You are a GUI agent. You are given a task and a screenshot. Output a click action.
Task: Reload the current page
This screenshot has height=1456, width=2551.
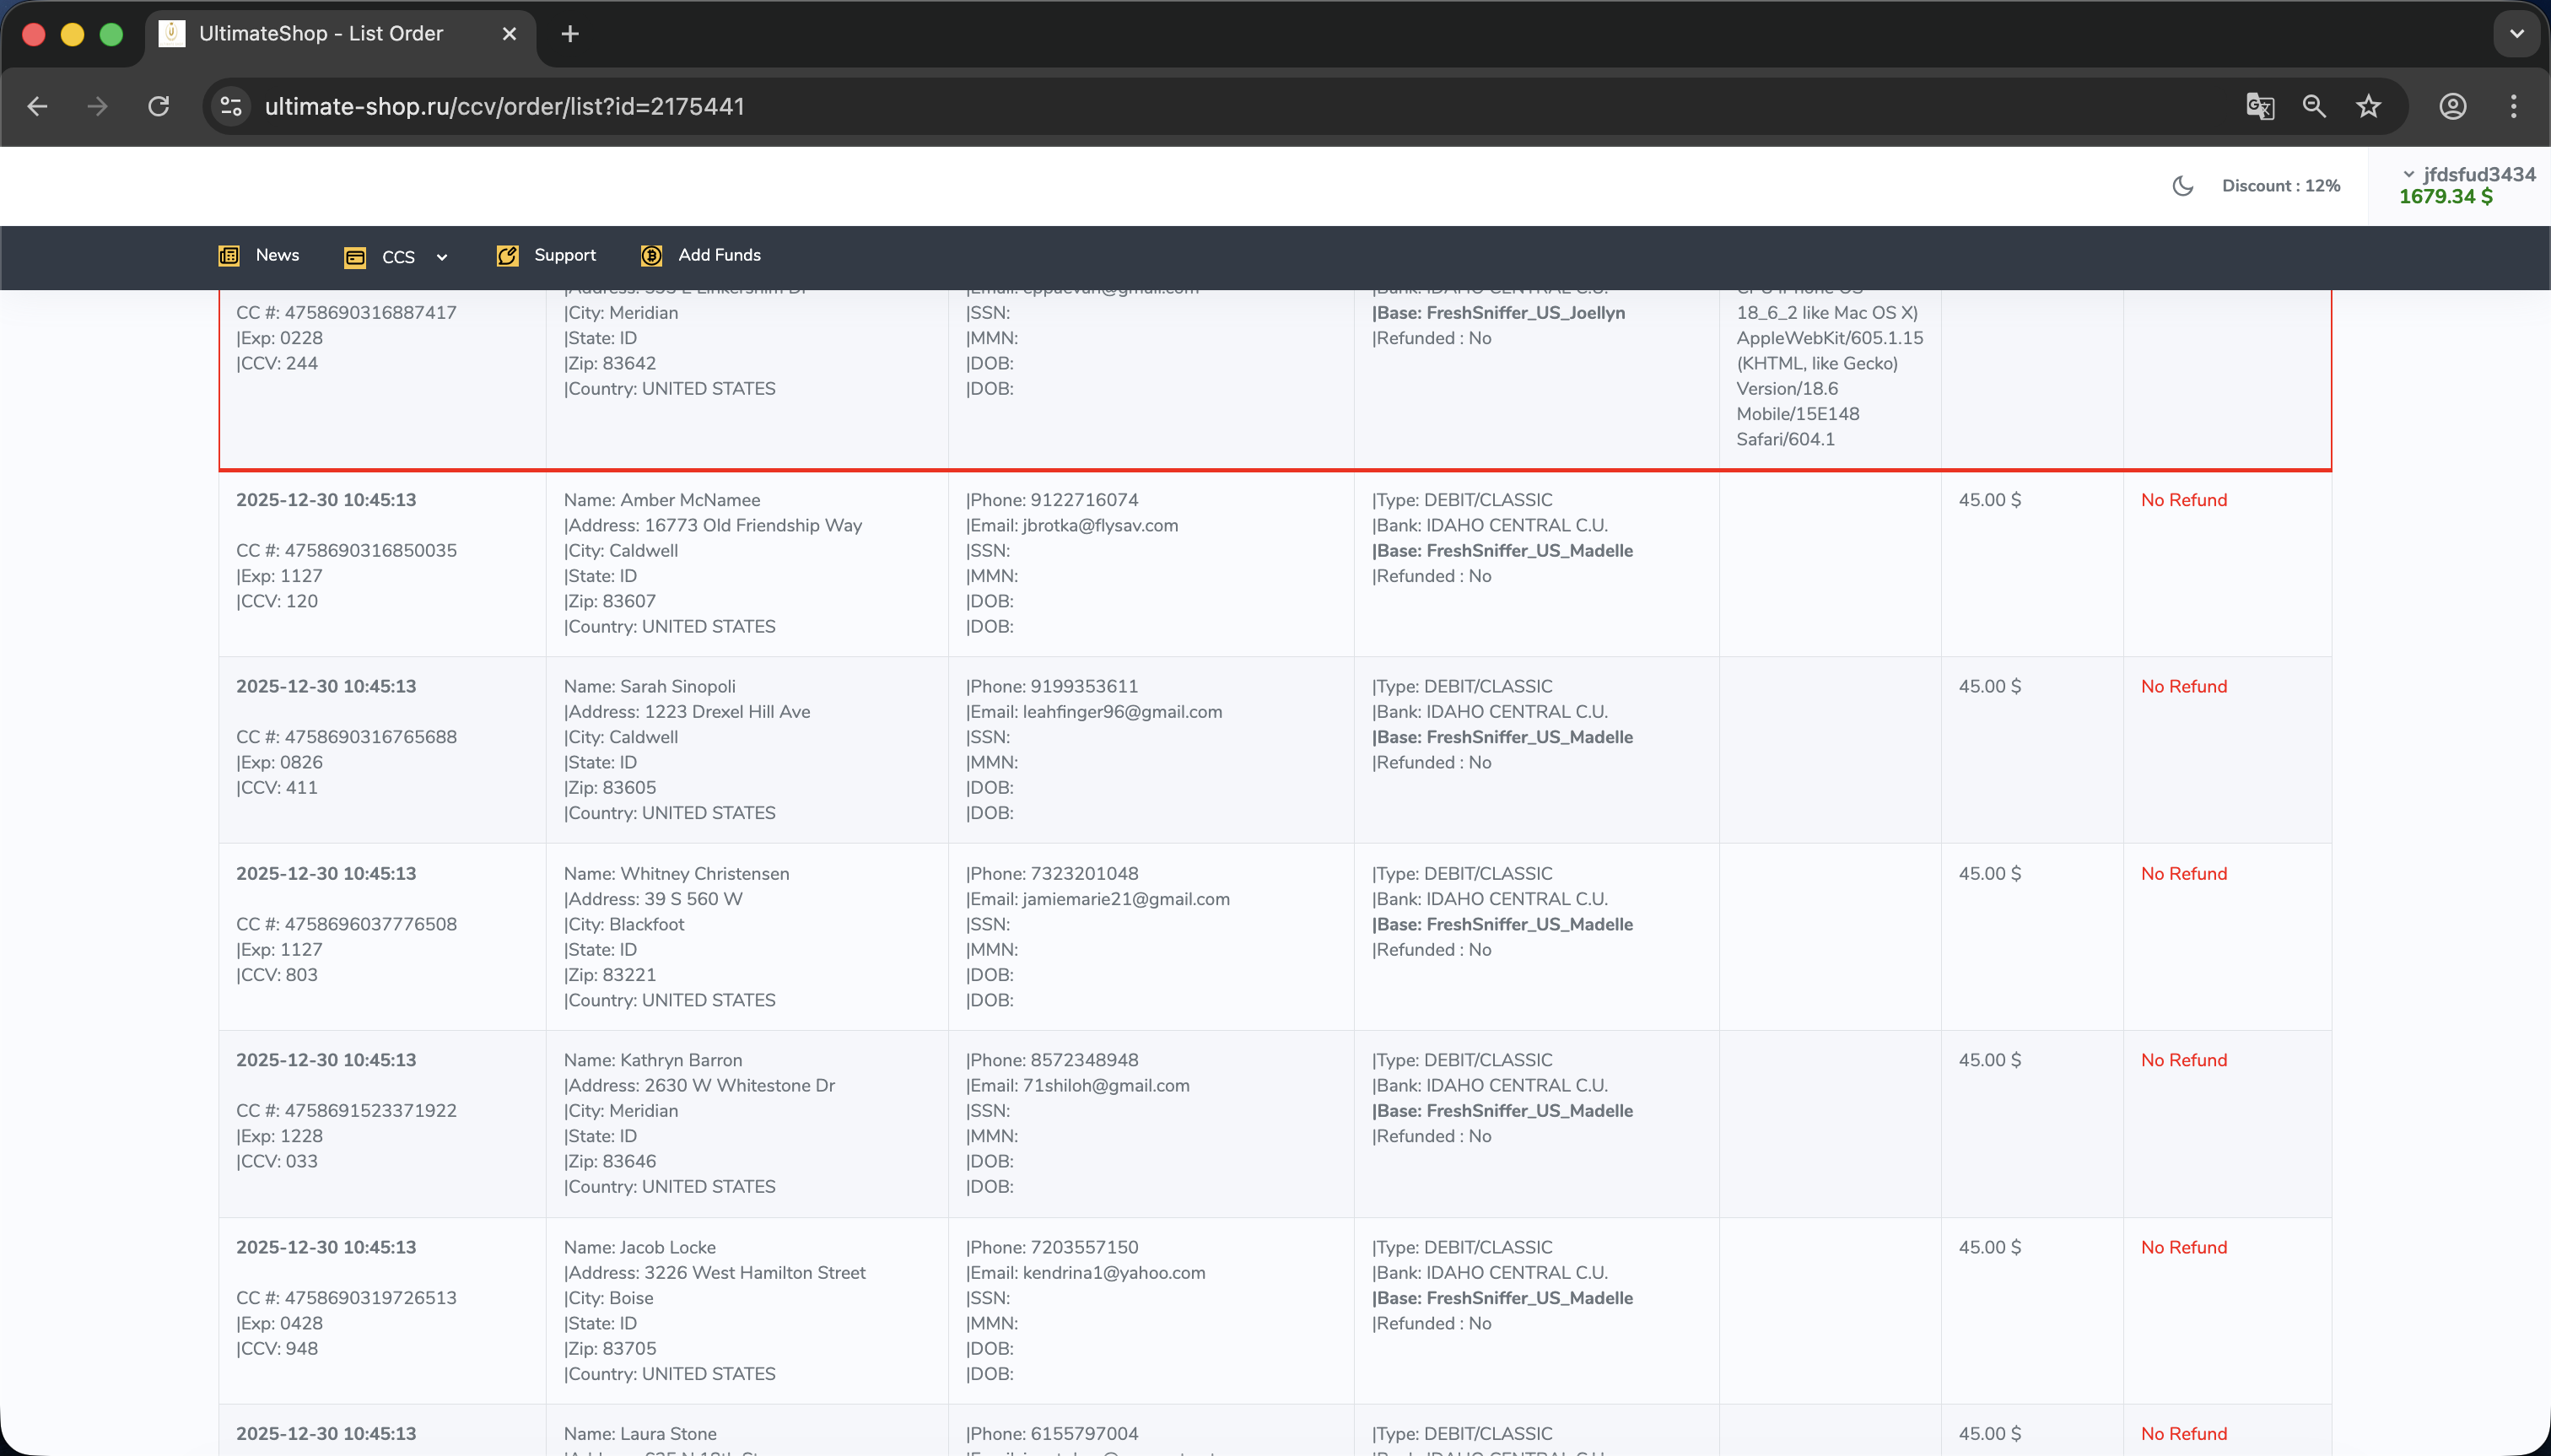pos(158,106)
